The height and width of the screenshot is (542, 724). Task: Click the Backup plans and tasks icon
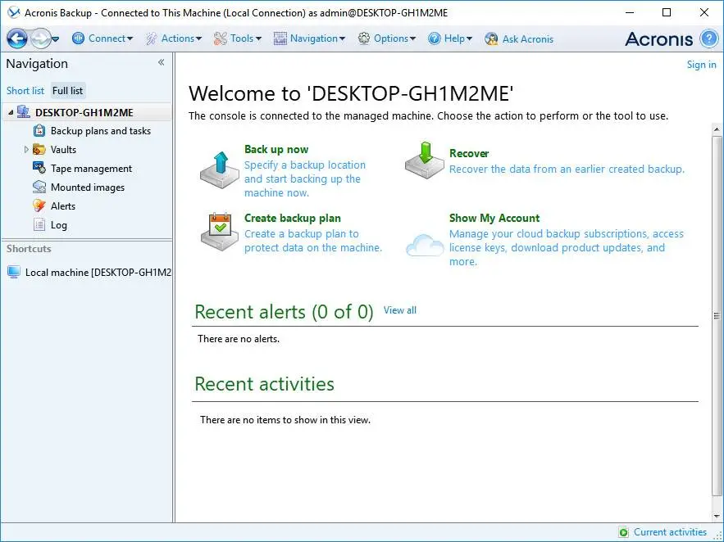(39, 131)
